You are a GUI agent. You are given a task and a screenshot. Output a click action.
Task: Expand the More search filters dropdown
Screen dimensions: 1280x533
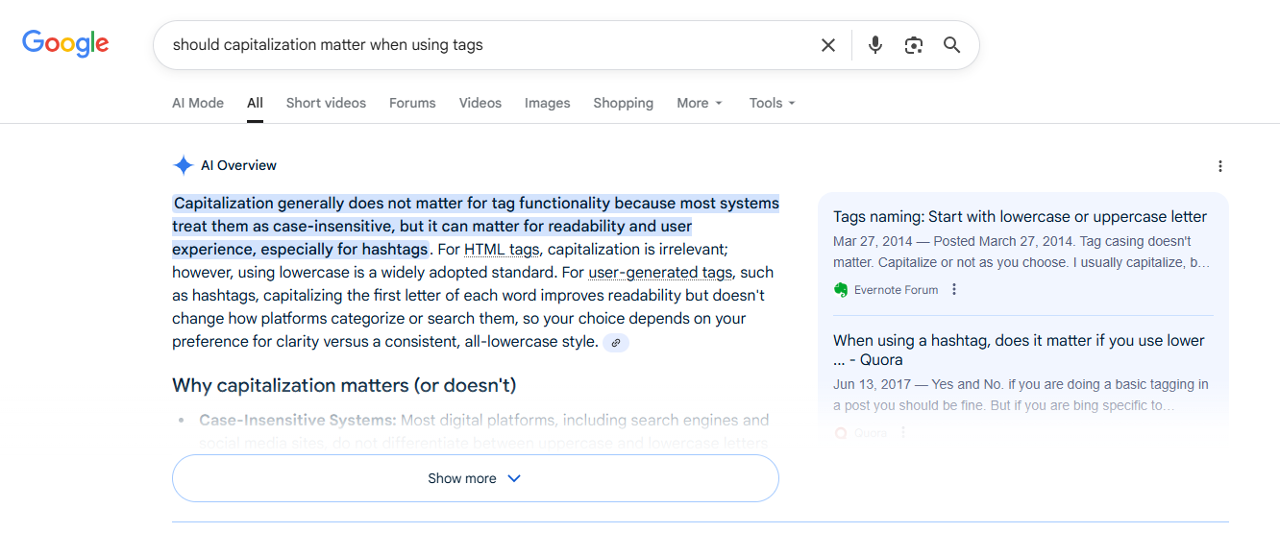coord(699,103)
